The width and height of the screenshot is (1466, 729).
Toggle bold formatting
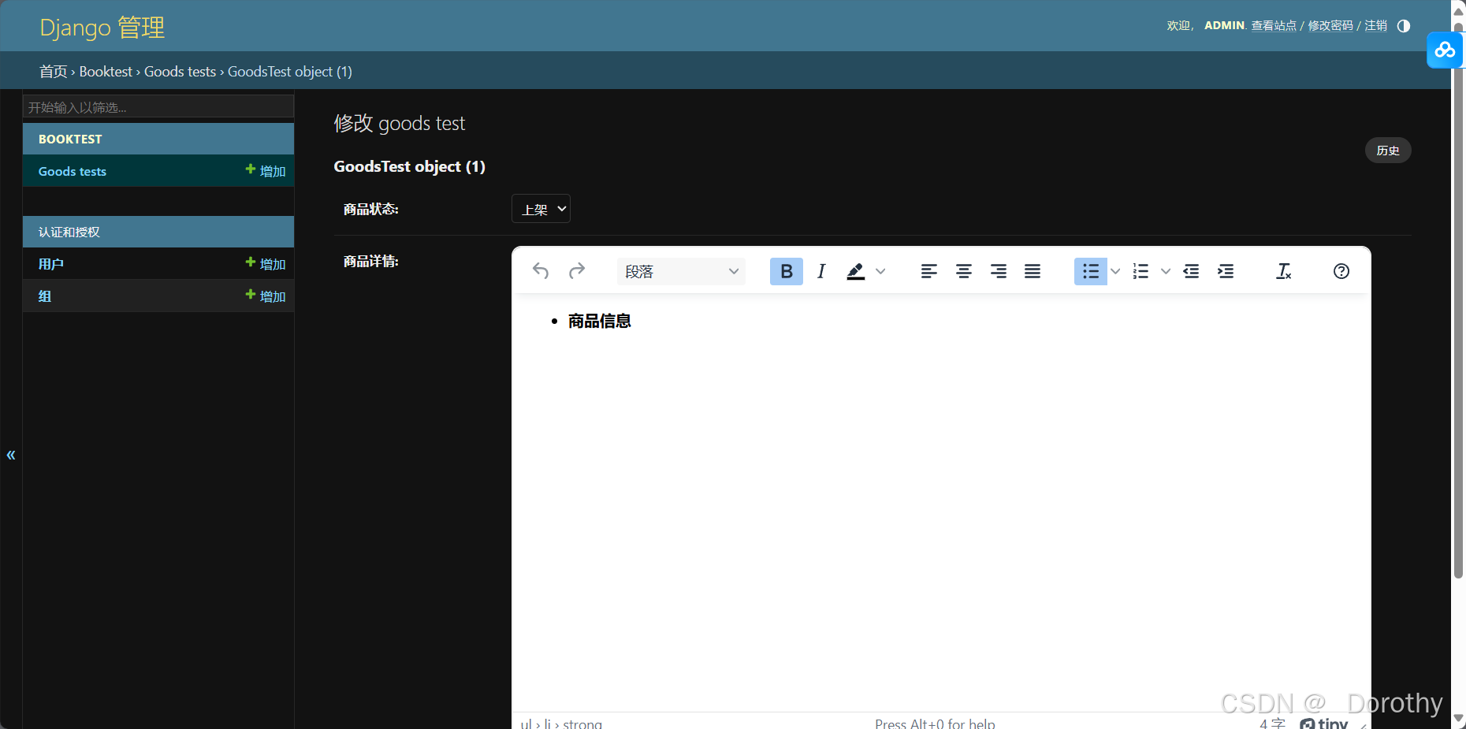[787, 271]
